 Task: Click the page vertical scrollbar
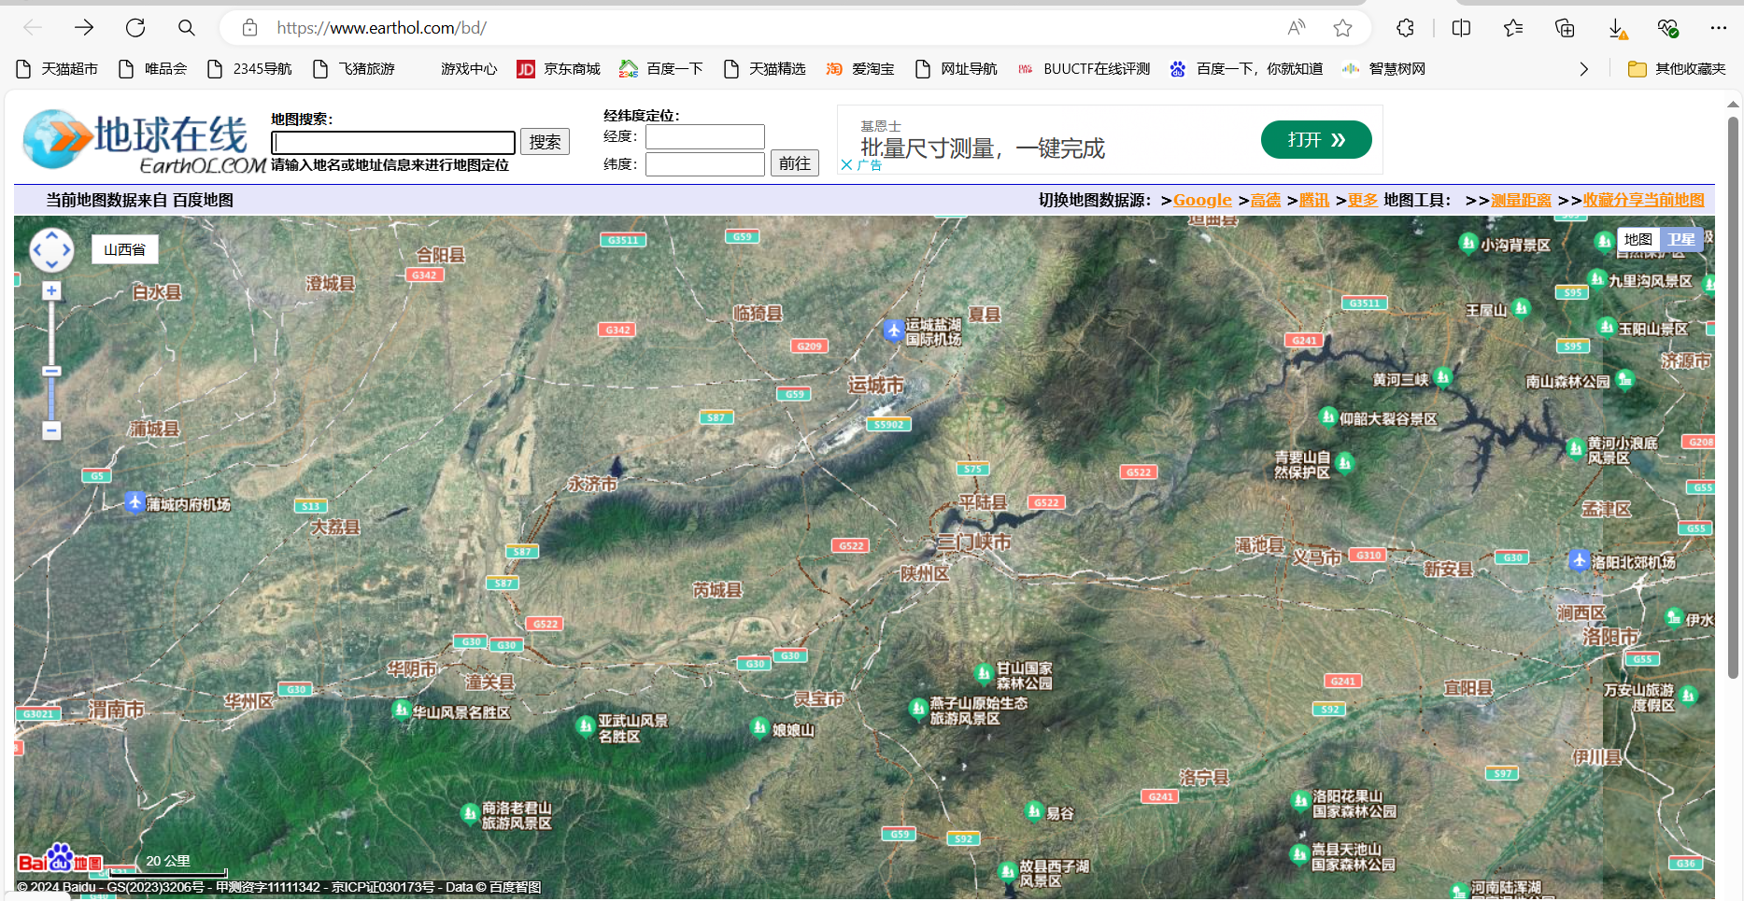coord(1733,397)
